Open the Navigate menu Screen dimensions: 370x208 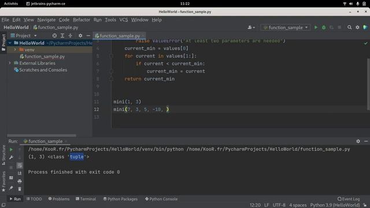[46, 20]
